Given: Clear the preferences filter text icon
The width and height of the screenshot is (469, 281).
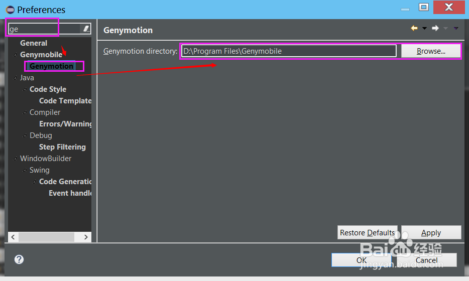Looking at the screenshot, I should coord(86,29).
